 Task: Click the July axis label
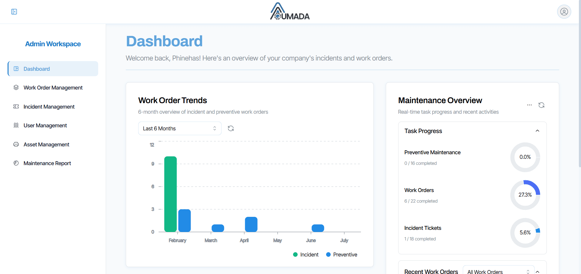coord(344,240)
